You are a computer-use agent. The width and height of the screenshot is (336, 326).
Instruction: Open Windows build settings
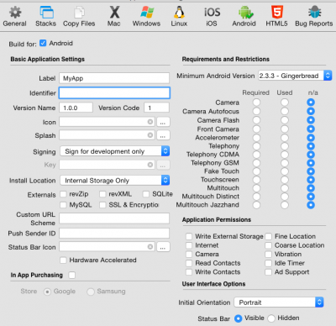[146, 16]
